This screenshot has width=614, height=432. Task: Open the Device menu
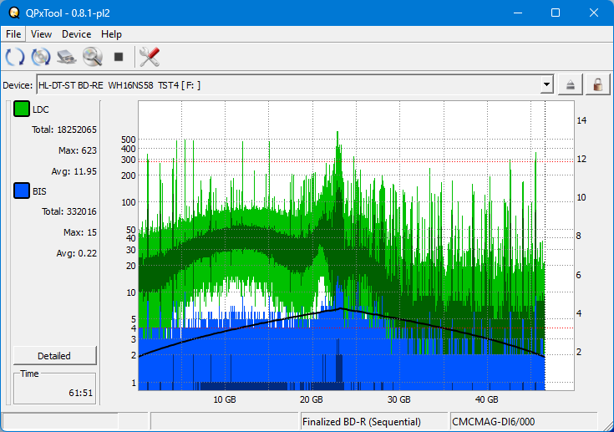coord(76,34)
